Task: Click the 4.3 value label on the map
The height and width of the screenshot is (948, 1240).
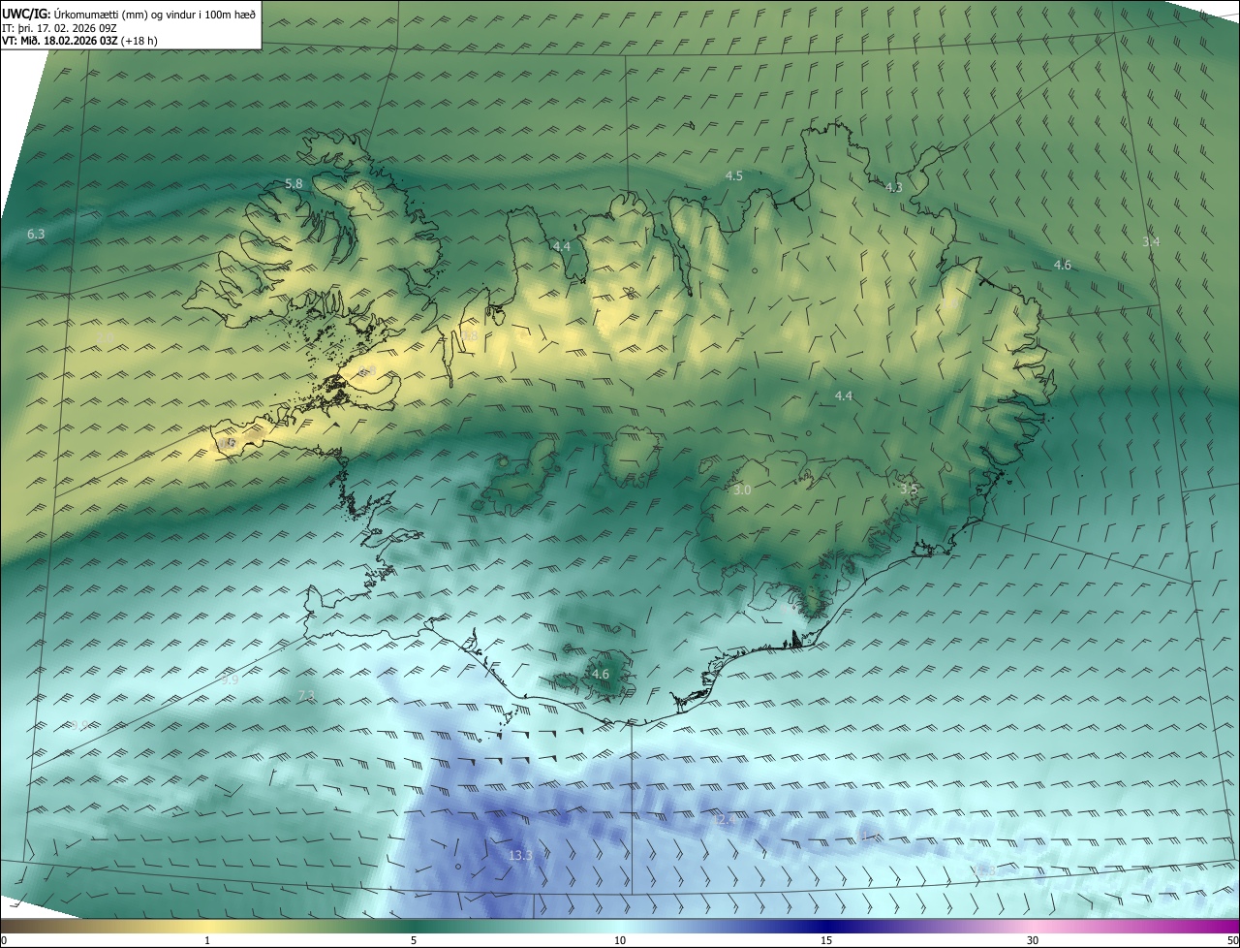Action: (x=894, y=188)
